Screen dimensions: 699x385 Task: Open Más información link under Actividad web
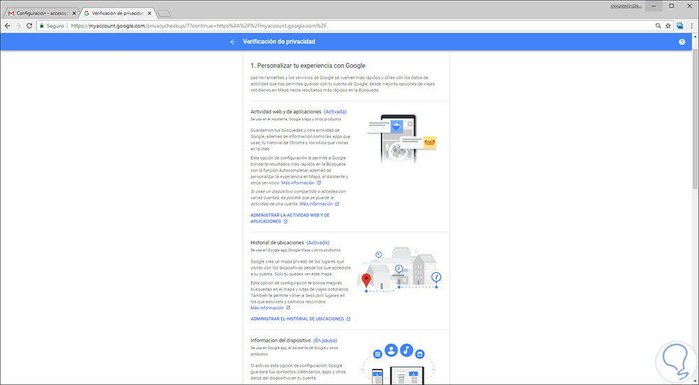click(x=301, y=183)
